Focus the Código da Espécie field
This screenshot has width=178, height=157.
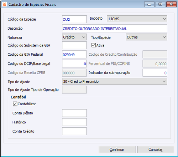(x=74, y=19)
